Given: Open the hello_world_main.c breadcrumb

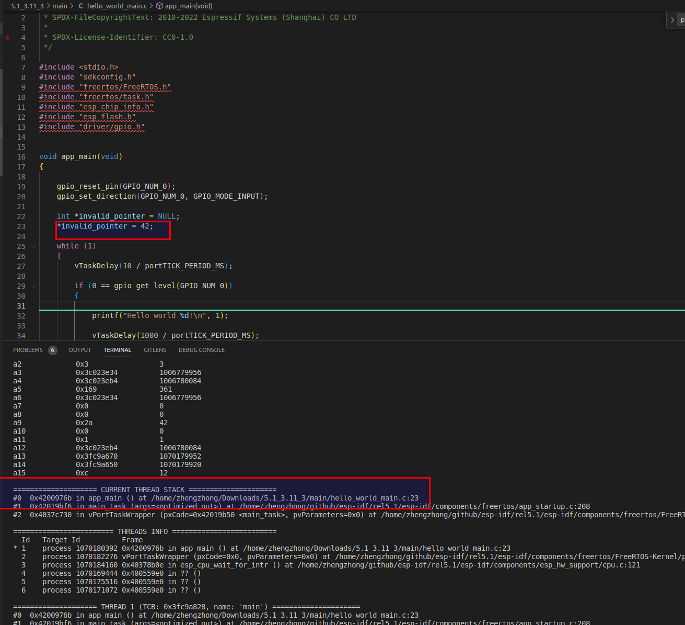Looking at the screenshot, I should (x=117, y=6).
